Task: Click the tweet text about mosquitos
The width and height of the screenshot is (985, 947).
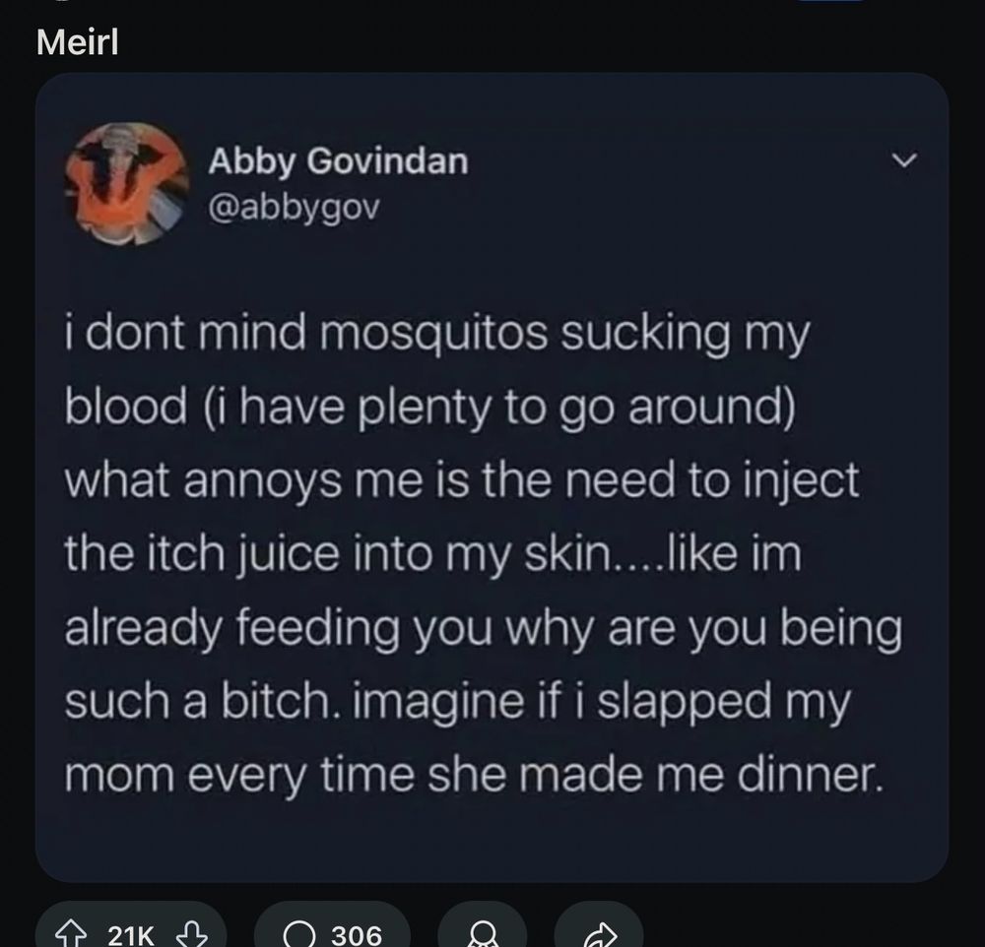Action: point(483,552)
